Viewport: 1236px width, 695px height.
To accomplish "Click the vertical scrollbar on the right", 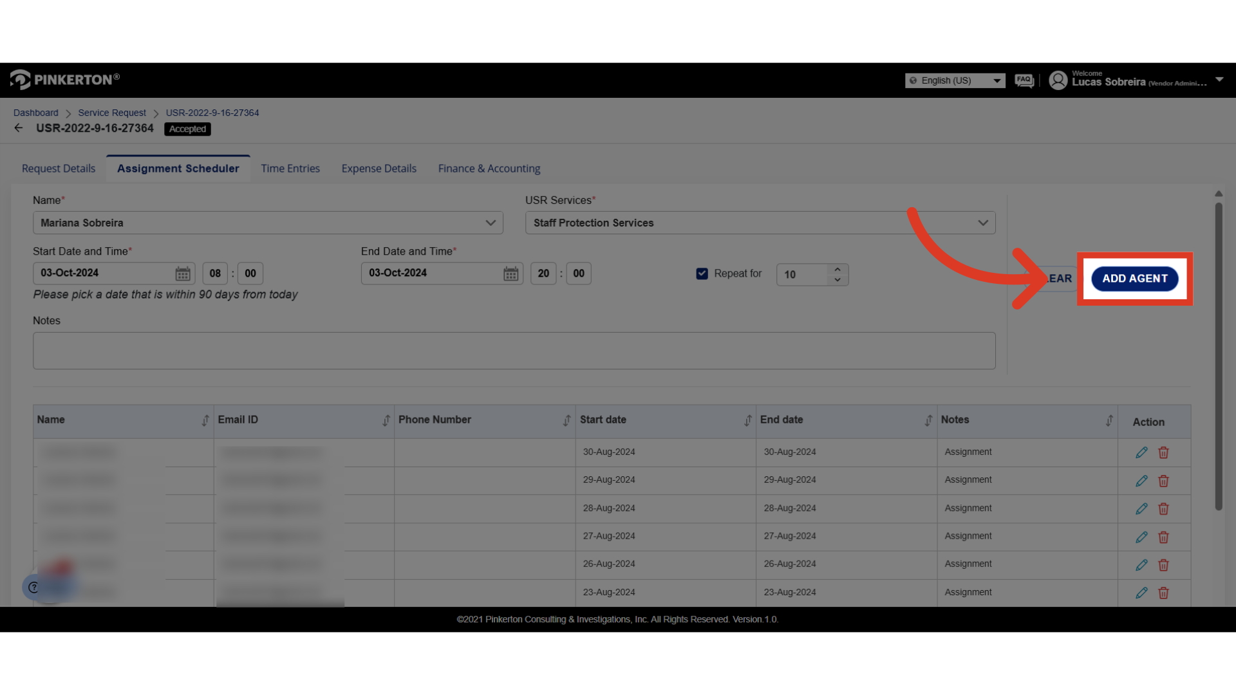I will [x=1218, y=354].
